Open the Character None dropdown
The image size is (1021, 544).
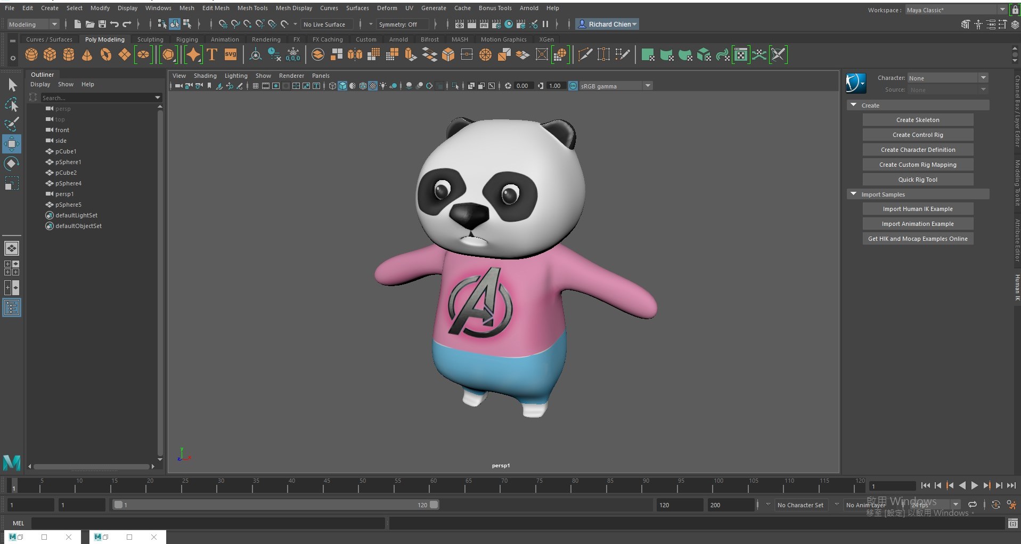tap(947, 78)
